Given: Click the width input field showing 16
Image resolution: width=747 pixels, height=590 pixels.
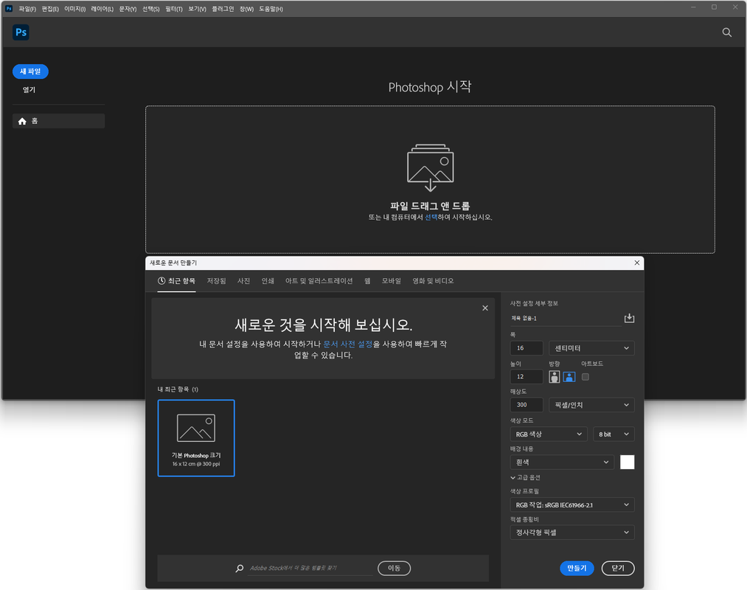Looking at the screenshot, I should pyautogui.click(x=527, y=348).
